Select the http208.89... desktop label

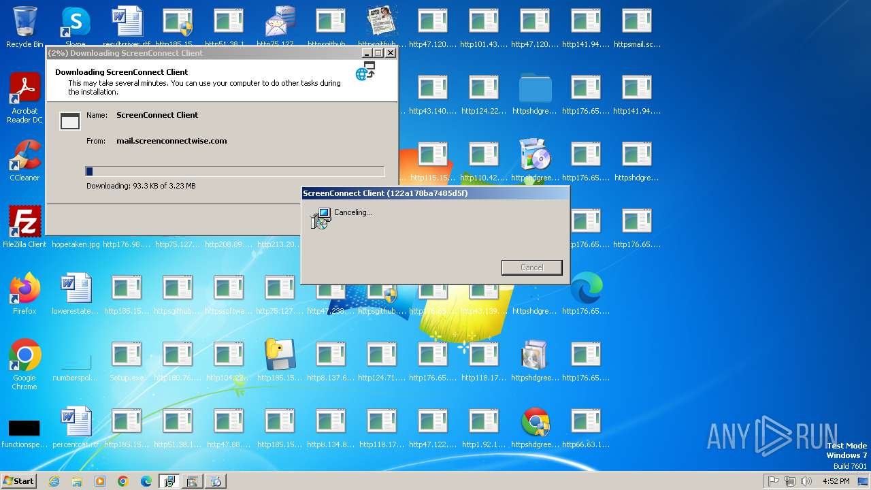(229, 244)
